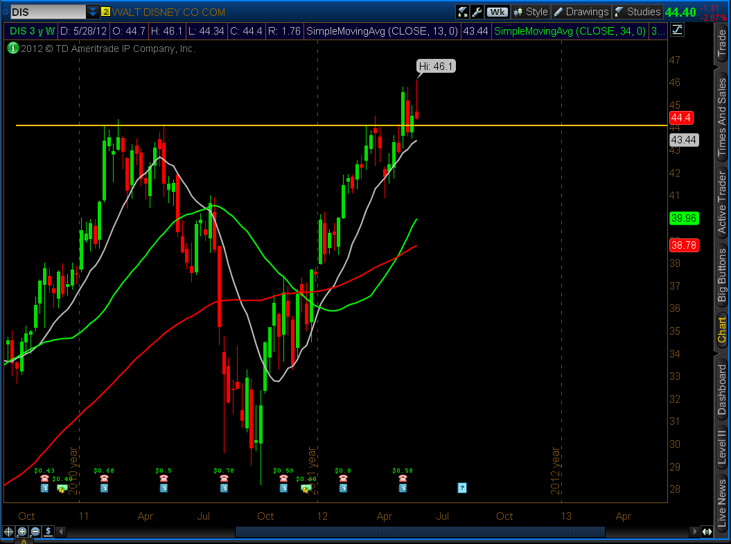Click the right scroll arrow
731x544 pixels.
tap(695, 532)
